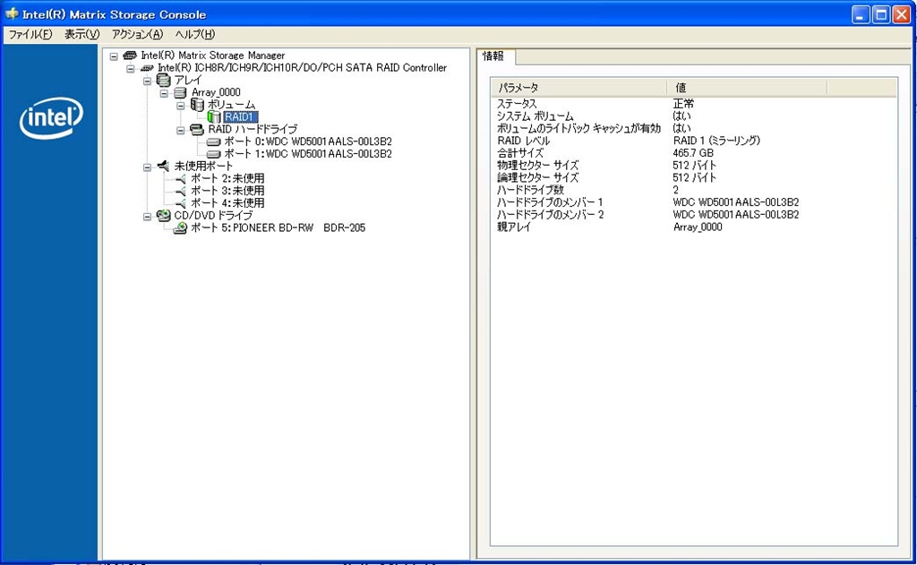The width and height of the screenshot is (917, 565).
Task: Click the ポート 1 hard drive icon
Action: pos(213,154)
